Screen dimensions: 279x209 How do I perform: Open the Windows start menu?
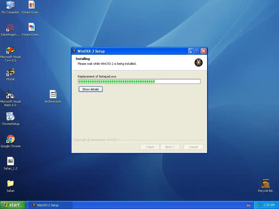click(x=13, y=205)
